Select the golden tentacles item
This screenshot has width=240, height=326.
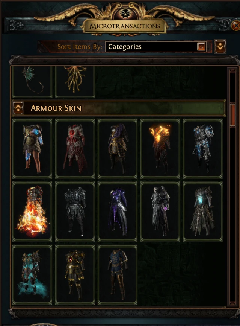[x=75, y=81]
